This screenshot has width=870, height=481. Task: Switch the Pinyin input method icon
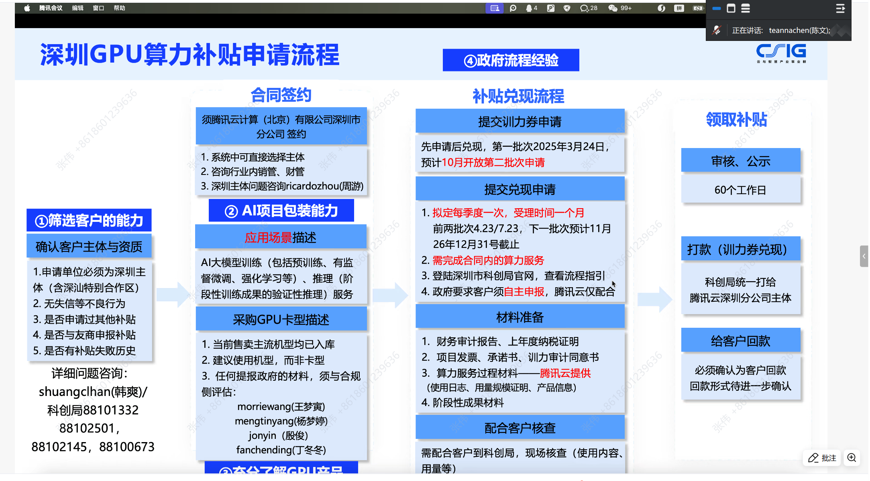679,8
